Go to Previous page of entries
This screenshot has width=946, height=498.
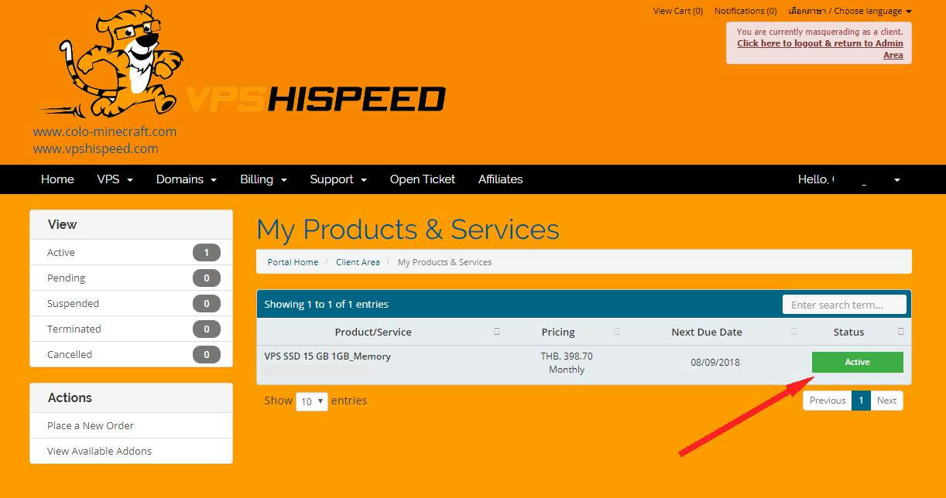click(828, 401)
